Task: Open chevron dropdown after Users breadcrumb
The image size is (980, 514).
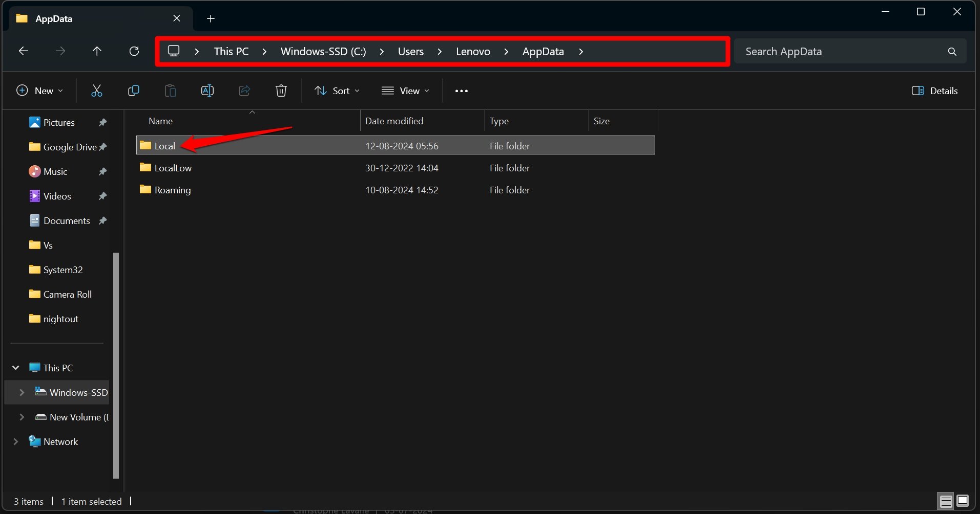Action: (x=440, y=52)
